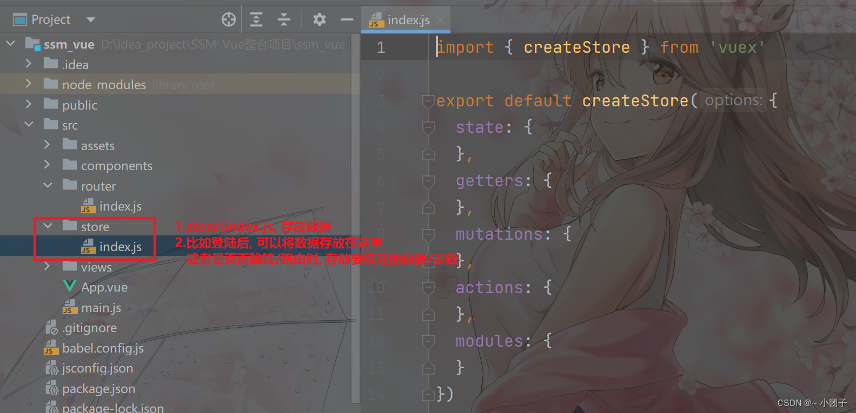Select the router folder icon
The width and height of the screenshot is (856, 413).
click(70, 185)
